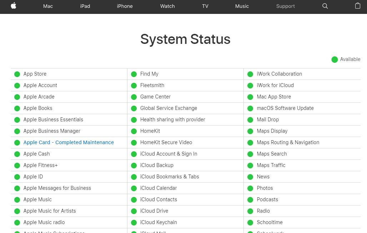
Task: Select the Apple Music radio text
Action: [44, 222]
